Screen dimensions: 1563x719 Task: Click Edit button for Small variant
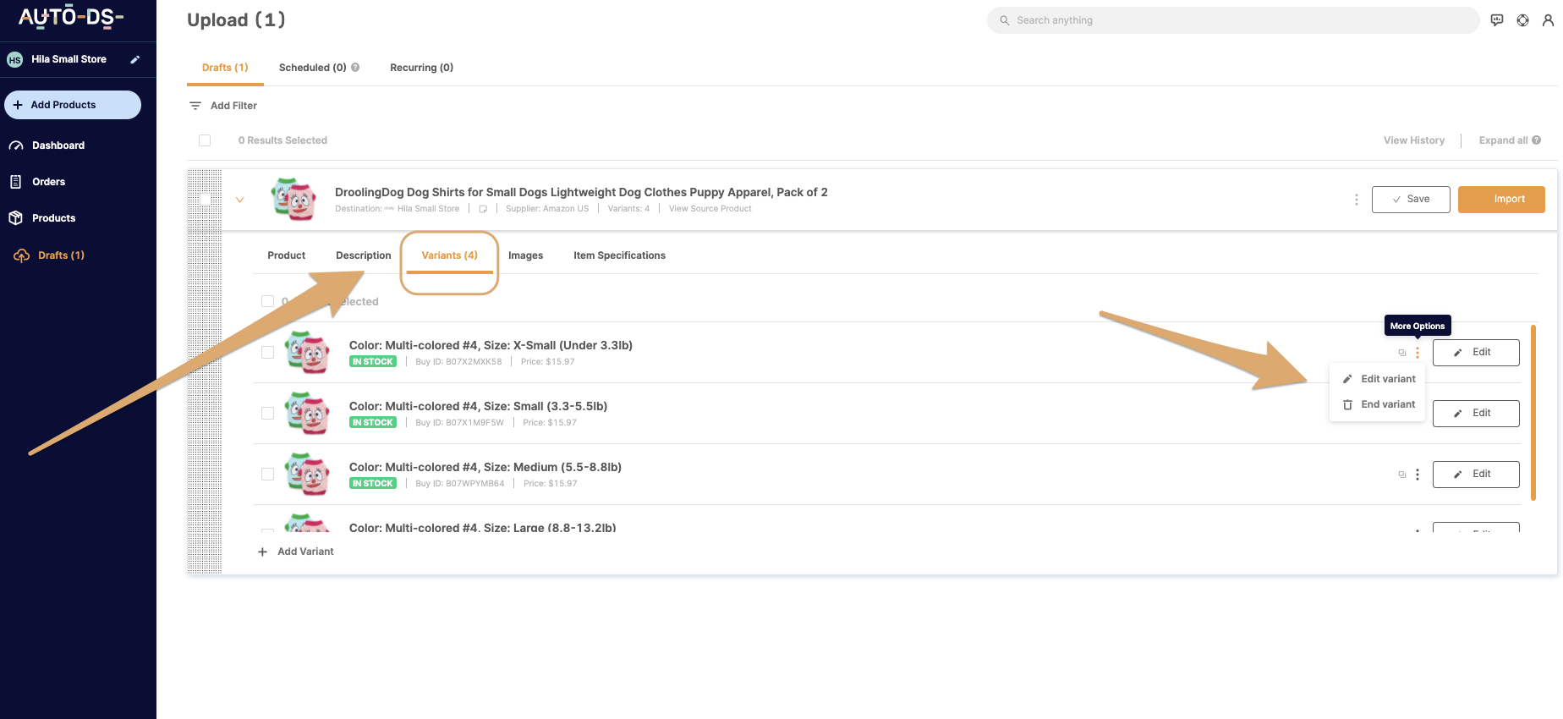click(1476, 414)
